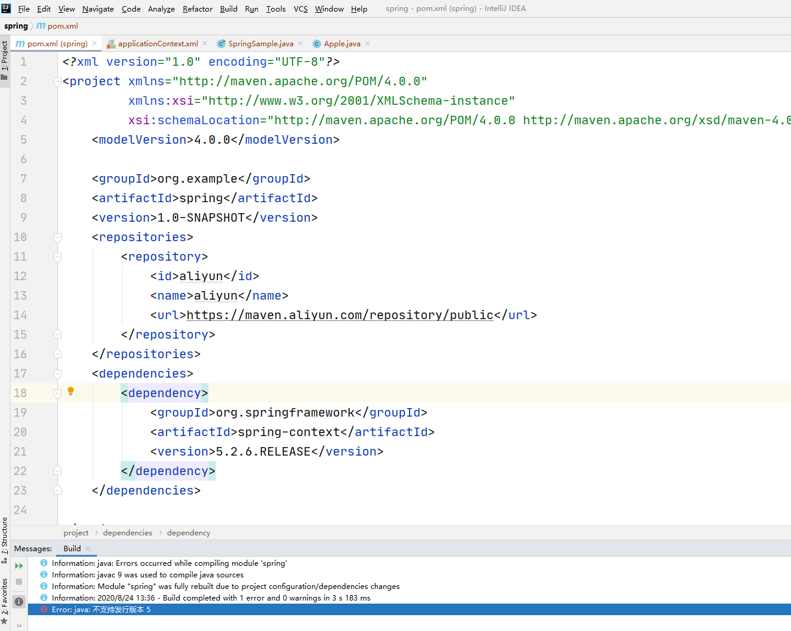Click the red error icon in Messages
The width and height of the screenshot is (791, 631).
point(44,609)
